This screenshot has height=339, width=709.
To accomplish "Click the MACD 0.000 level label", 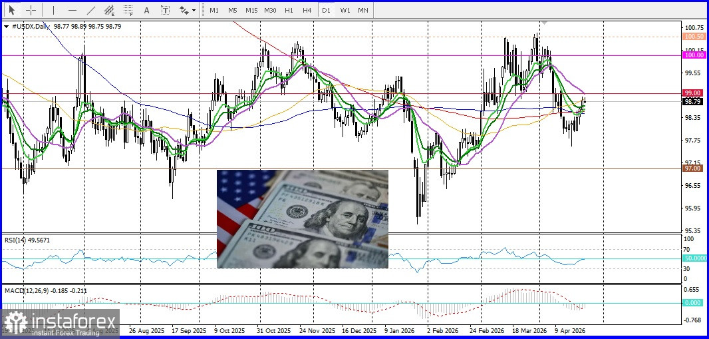I will pos(693,302).
